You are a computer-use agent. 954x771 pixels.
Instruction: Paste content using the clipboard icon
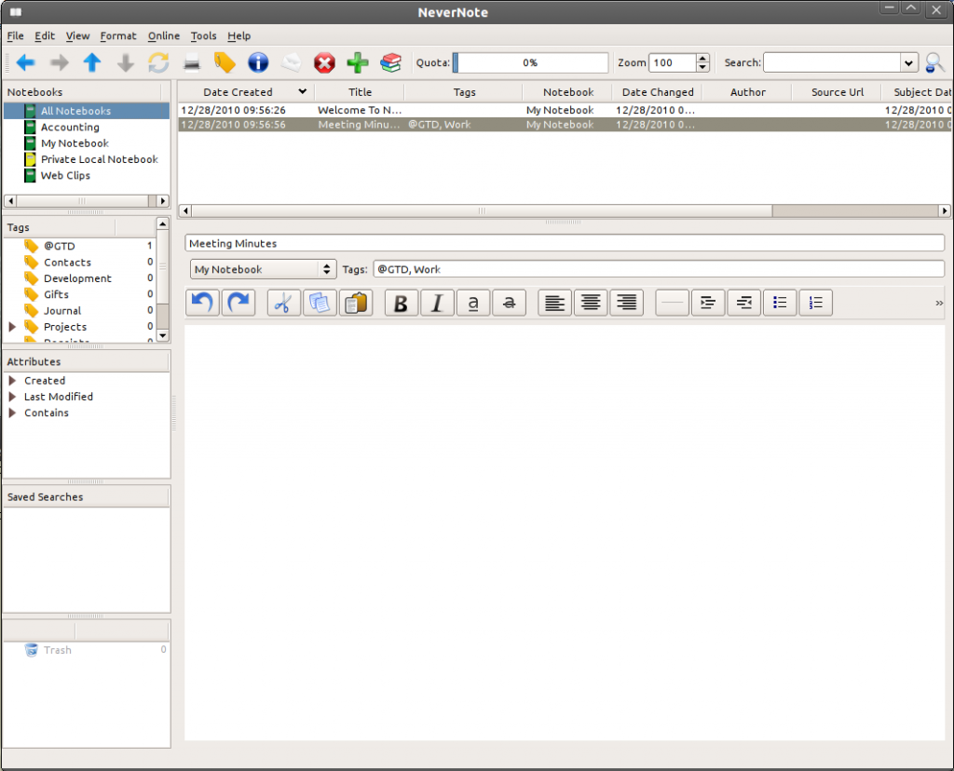click(356, 303)
